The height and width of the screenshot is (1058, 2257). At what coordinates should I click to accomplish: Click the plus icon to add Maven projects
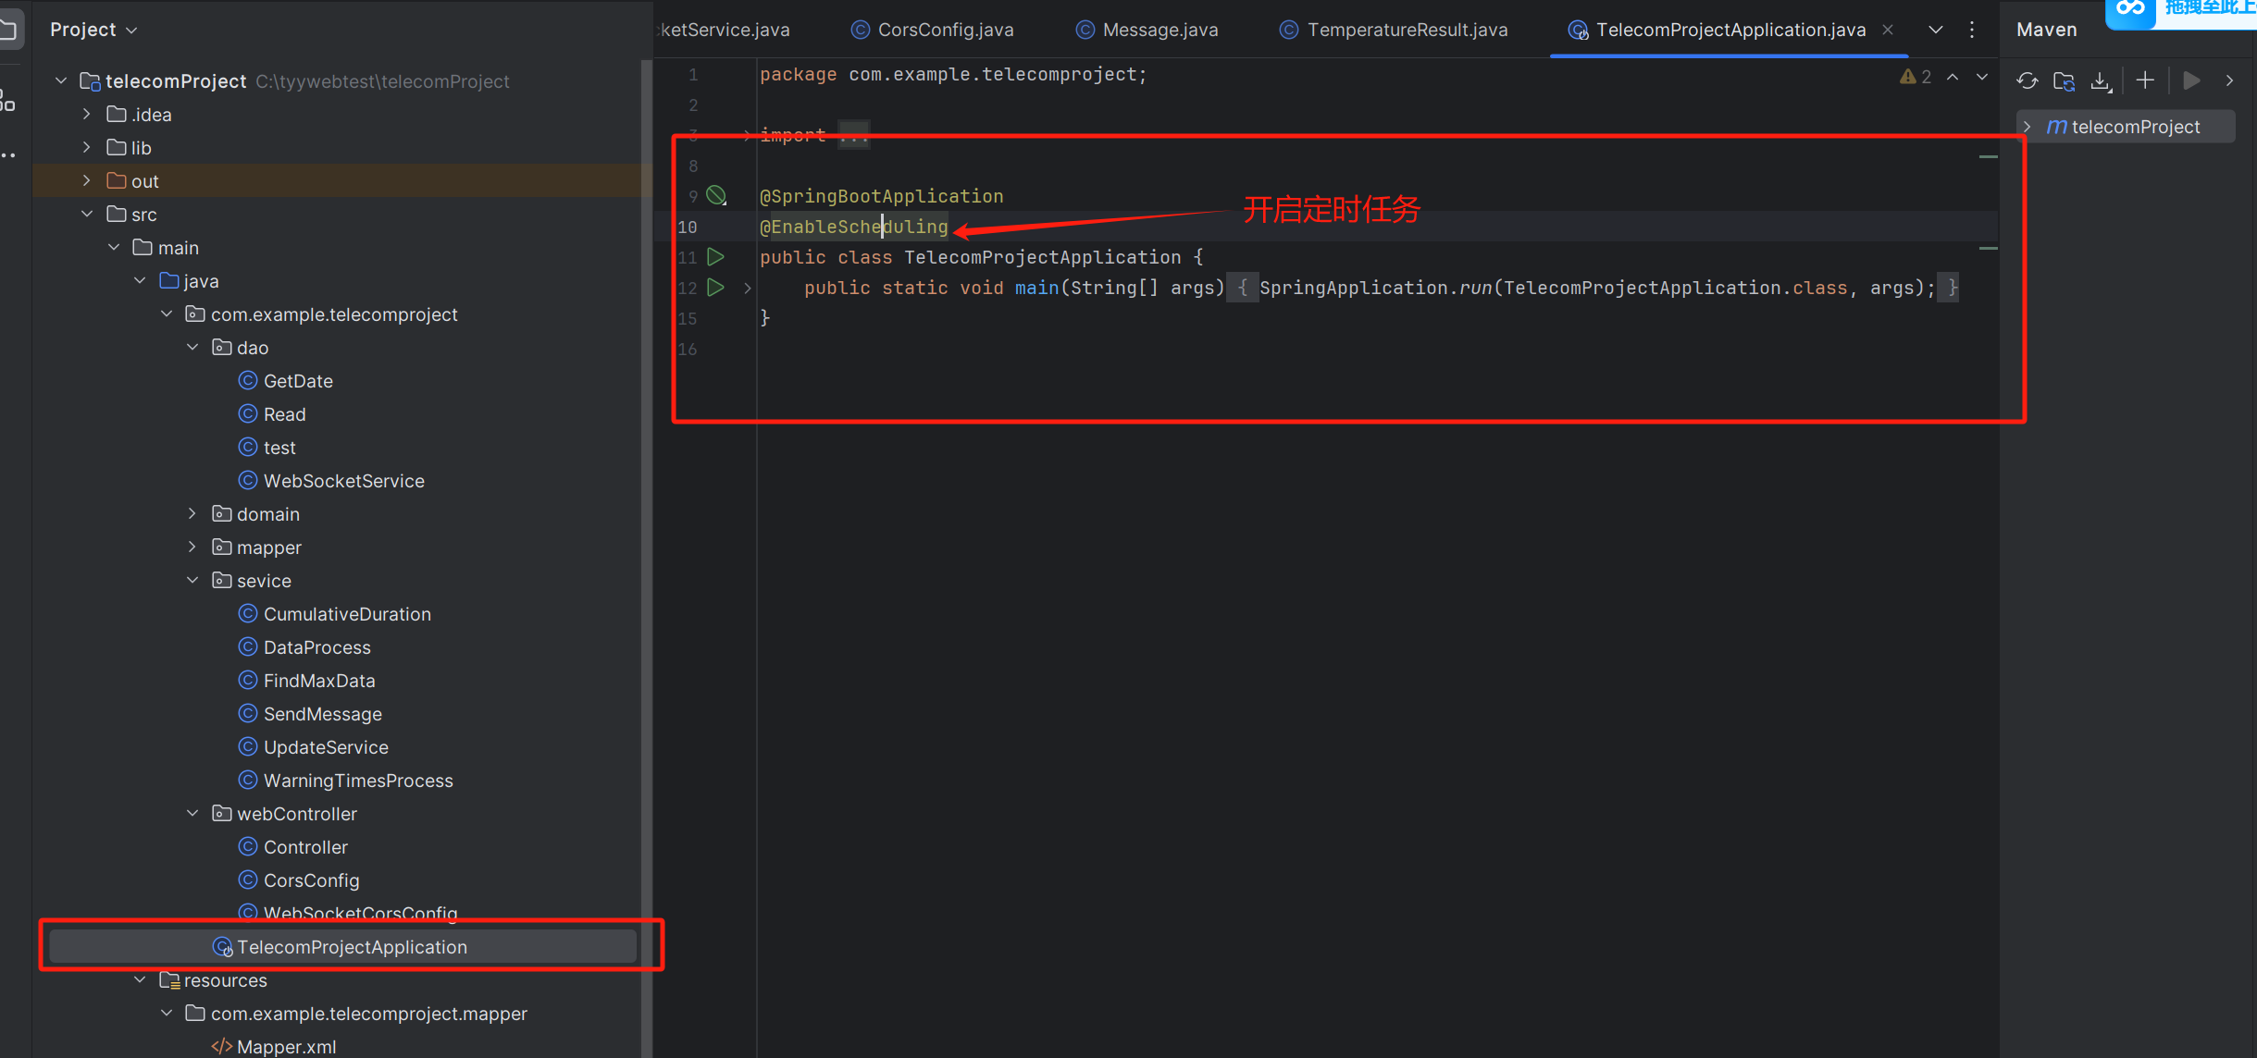coord(2145,80)
